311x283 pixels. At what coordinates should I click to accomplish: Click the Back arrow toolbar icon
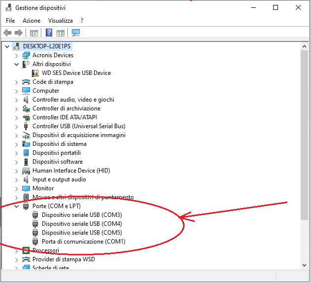(x=7, y=33)
